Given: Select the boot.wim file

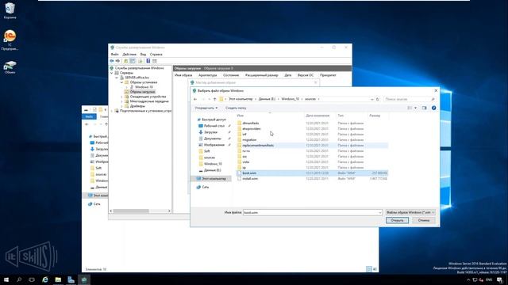Looking at the screenshot, I should (312, 173).
